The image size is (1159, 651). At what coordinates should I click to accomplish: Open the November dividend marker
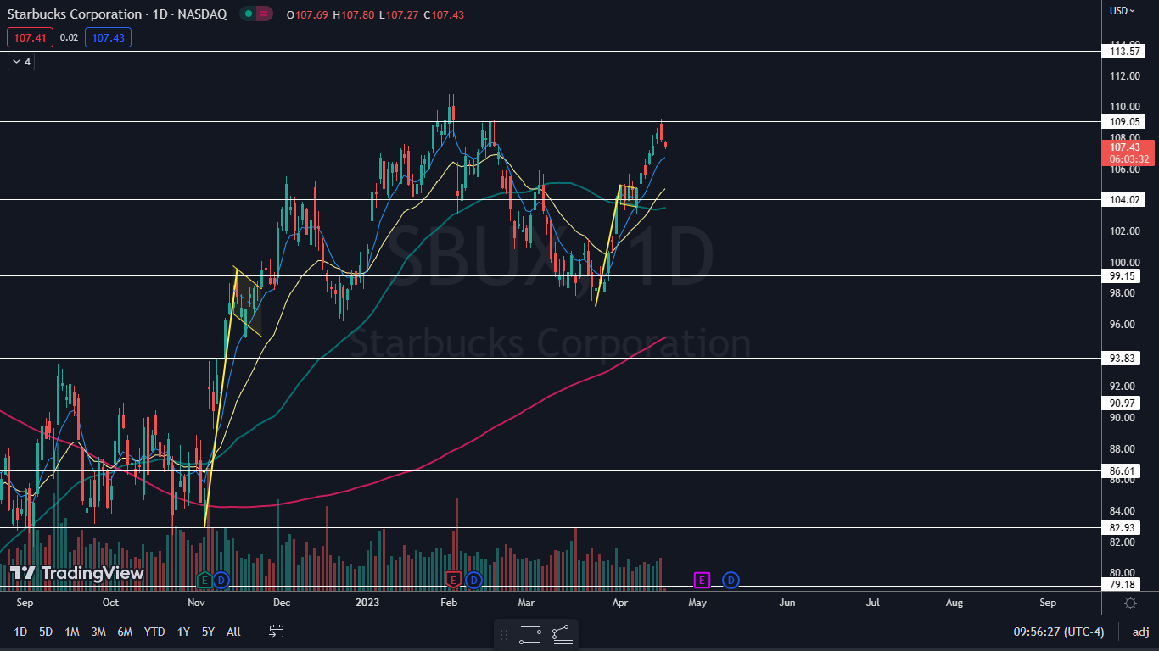point(221,580)
